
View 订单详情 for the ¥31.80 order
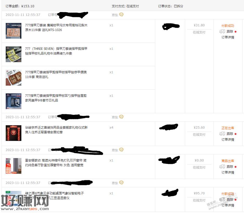[228, 37]
